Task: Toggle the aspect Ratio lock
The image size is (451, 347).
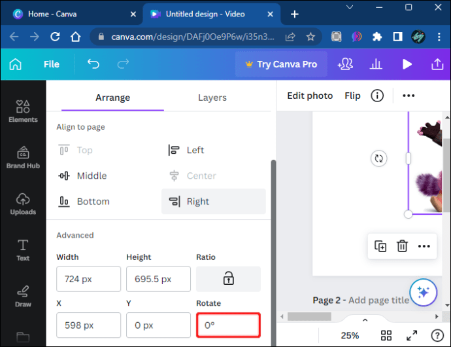Action: [x=228, y=279]
